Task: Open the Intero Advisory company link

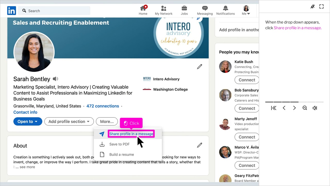Action: pos(166,79)
